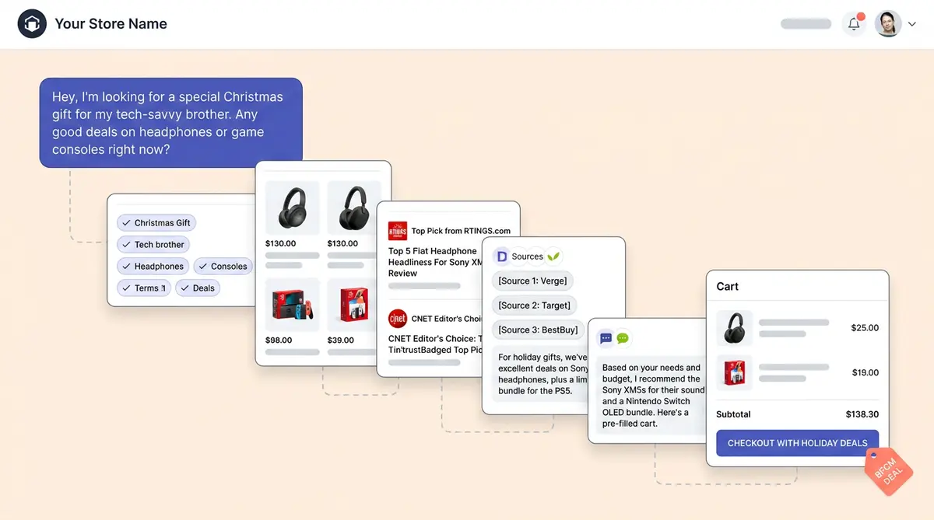Open the notification bell
This screenshot has height=520, width=934.
[853, 23]
